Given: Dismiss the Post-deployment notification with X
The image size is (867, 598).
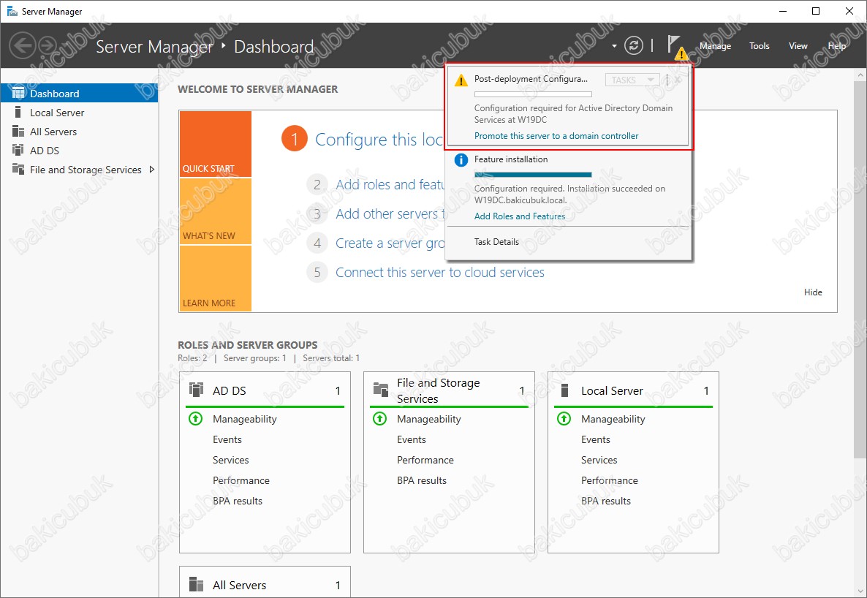Looking at the screenshot, I should (678, 80).
